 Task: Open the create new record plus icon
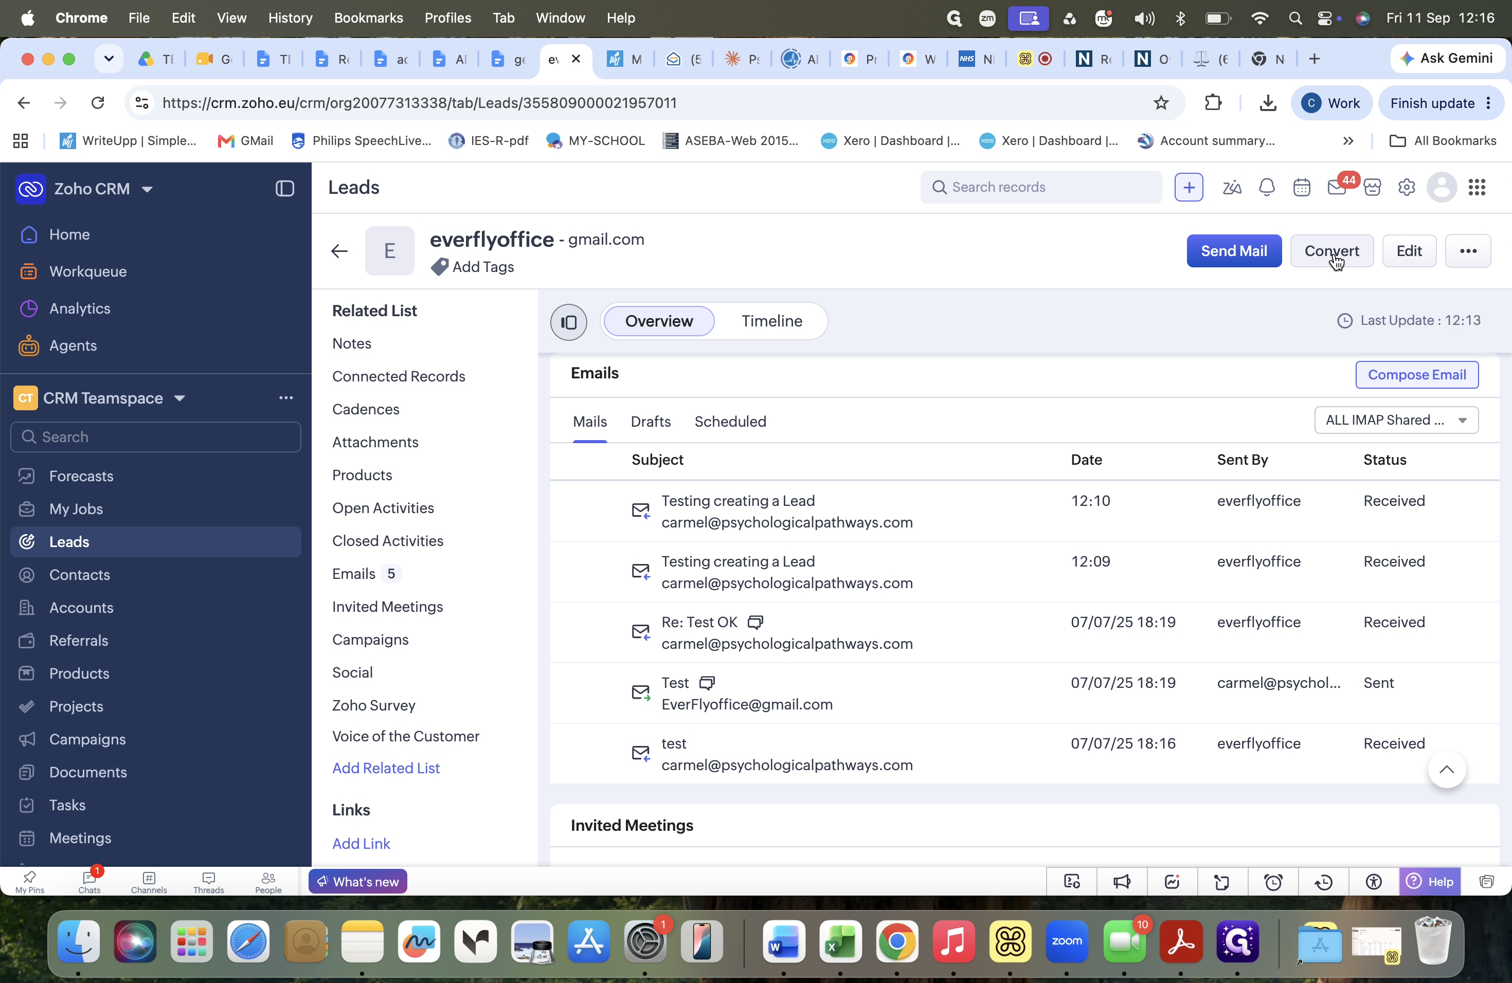tap(1189, 187)
